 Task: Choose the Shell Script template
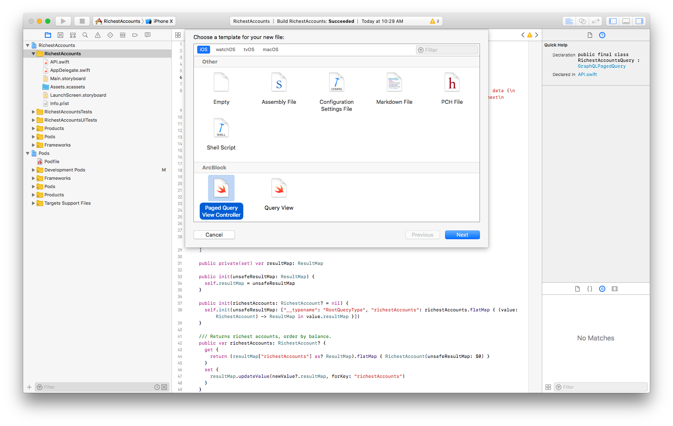[x=221, y=134]
